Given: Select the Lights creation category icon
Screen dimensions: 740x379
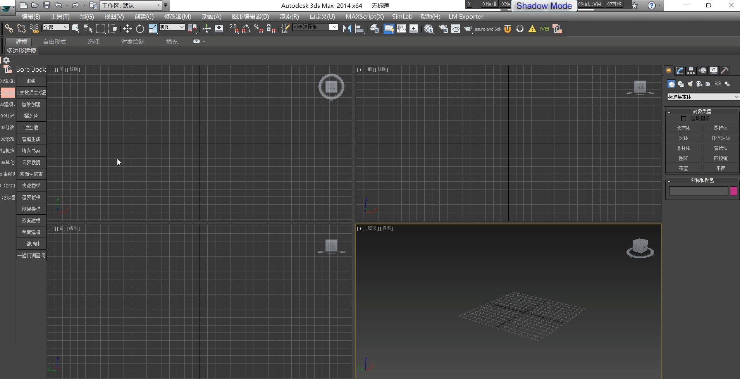Looking at the screenshot, I should tap(690, 84).
